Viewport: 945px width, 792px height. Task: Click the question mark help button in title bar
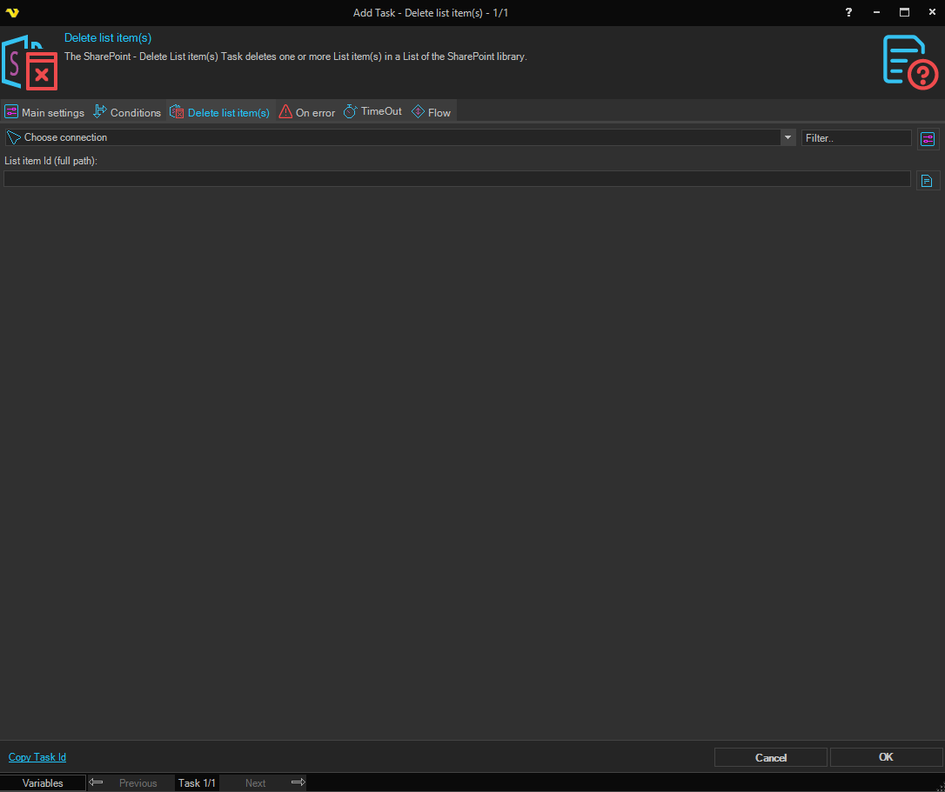coord(849,12)
